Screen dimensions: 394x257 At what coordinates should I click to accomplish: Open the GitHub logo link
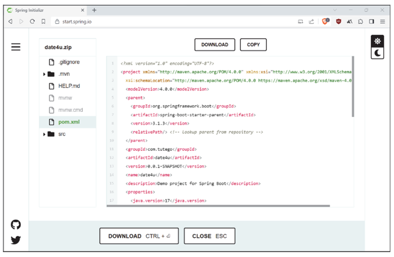point(16,225)
